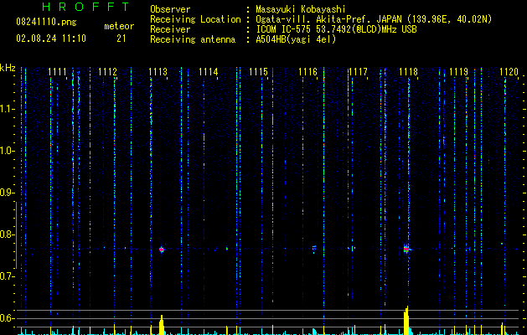Click the 0.9 frequency axis label

7,193
